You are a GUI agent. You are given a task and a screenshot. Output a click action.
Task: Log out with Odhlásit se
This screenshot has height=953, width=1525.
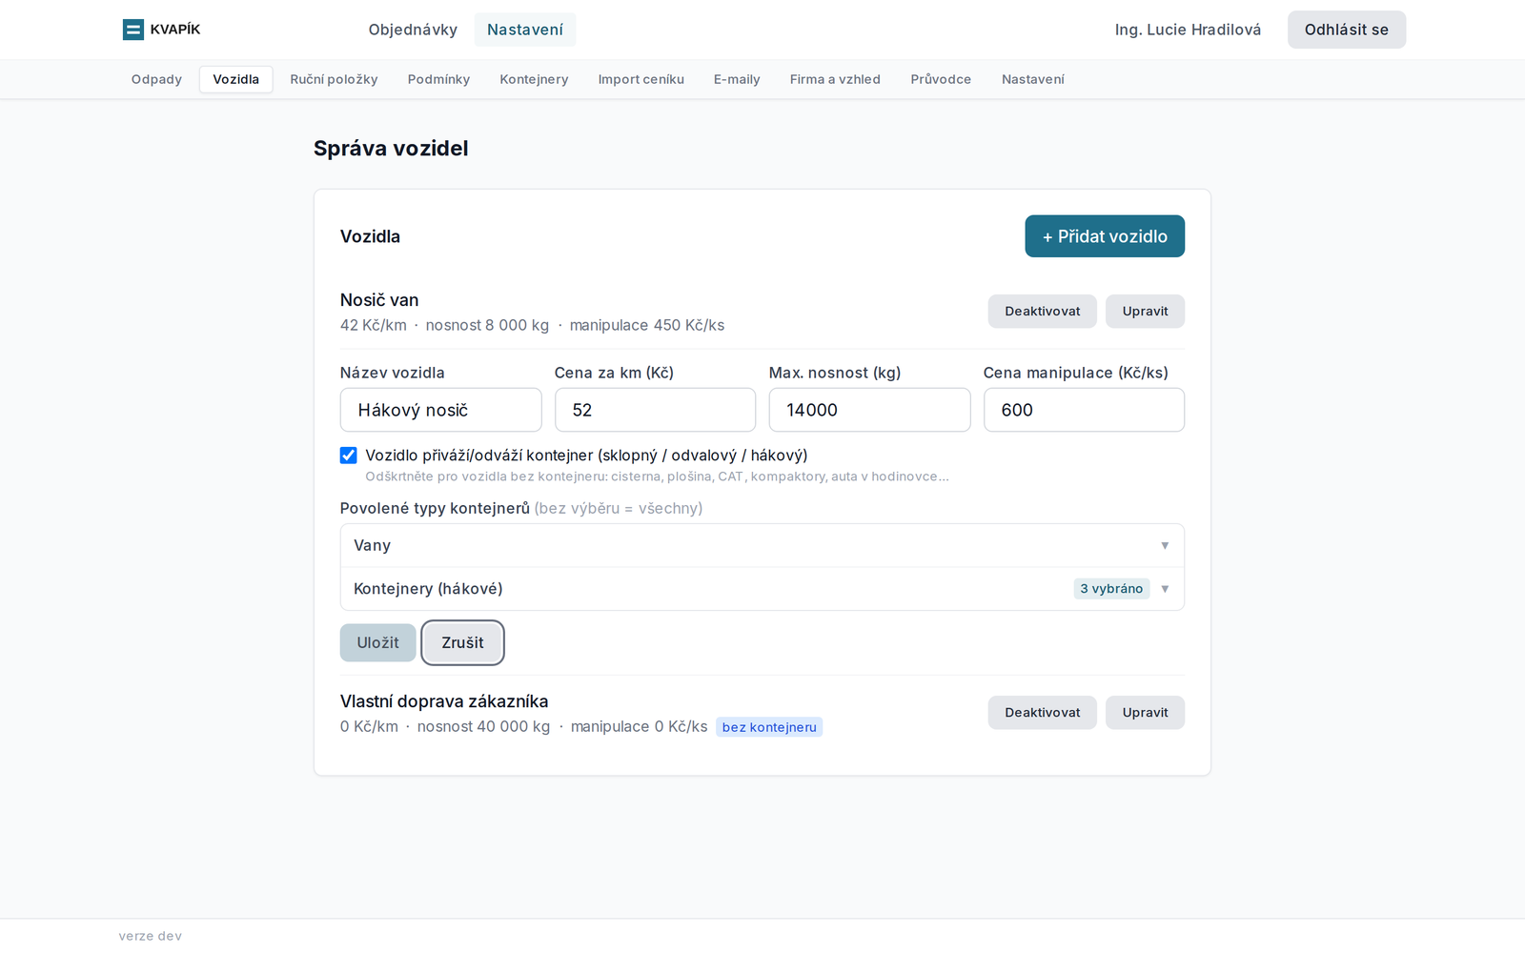coord(1347,30)
